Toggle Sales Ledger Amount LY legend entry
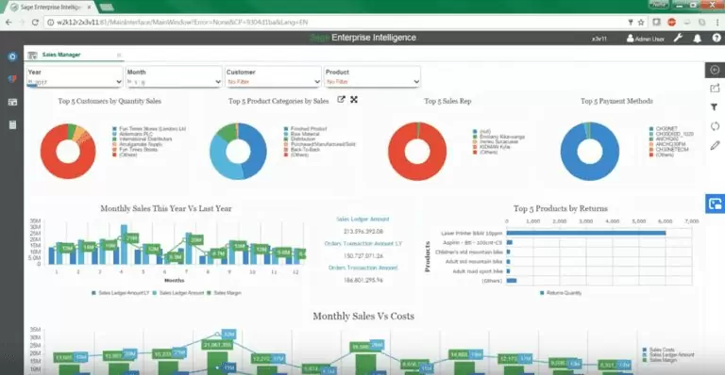This screenshot has height=375, width=725. [120, 293]
